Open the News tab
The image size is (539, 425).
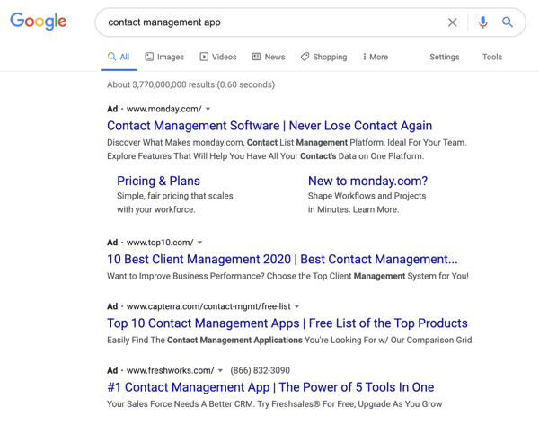click(269, 57)
